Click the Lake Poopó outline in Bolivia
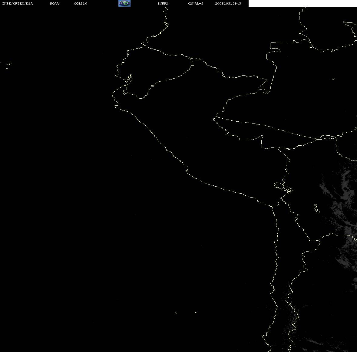 pos(316,208)
